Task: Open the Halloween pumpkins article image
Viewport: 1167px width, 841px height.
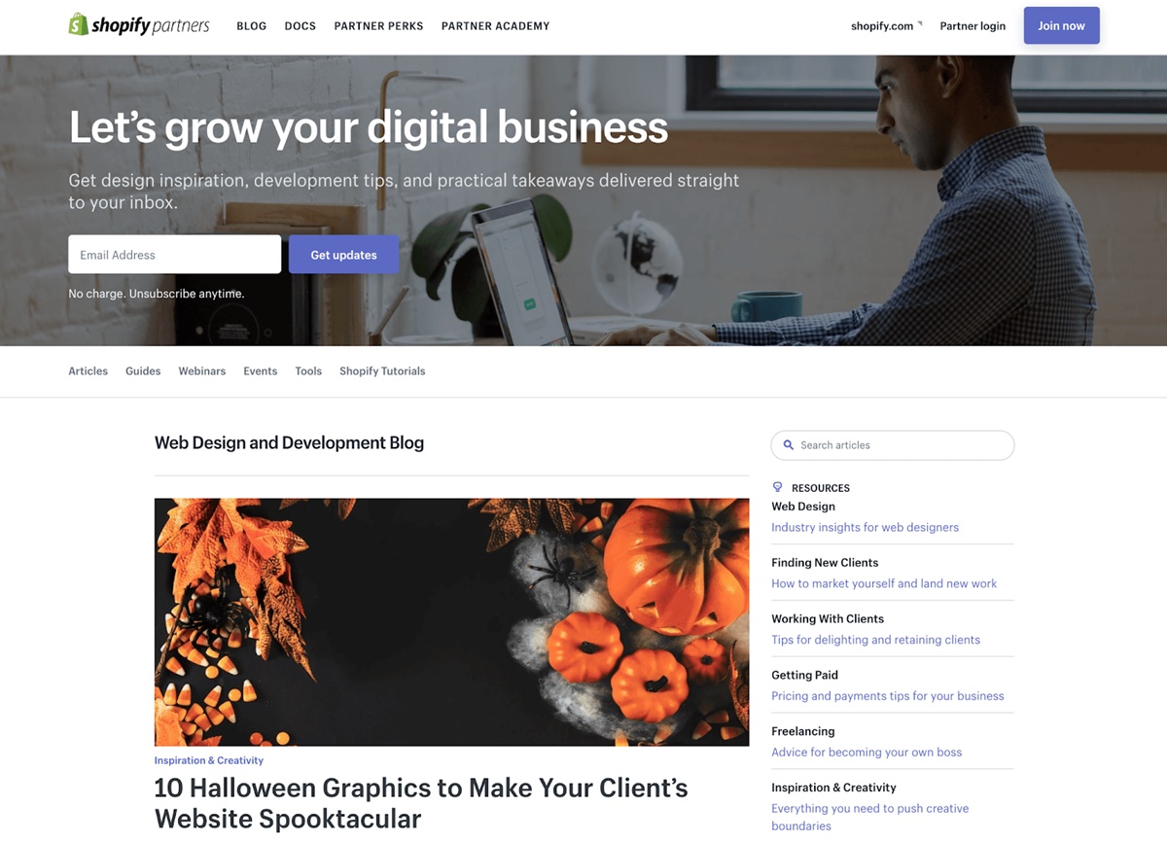Action: [451, 622]
